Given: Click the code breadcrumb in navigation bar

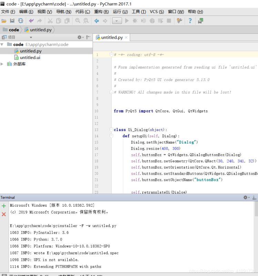Looking at the screenshot, I should pos(14,30).
